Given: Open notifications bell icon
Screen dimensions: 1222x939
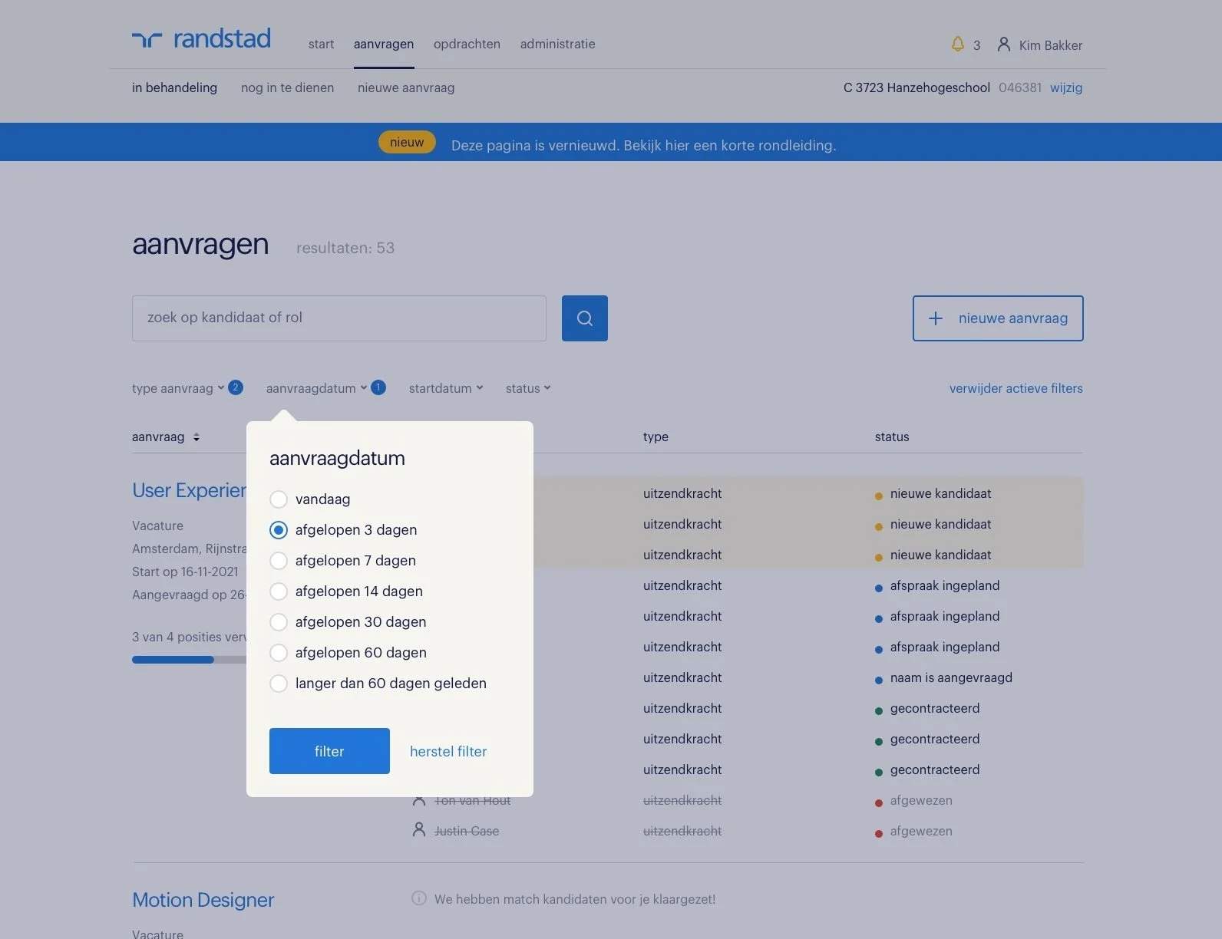Looking at the screenshot, I should [957, 44].
